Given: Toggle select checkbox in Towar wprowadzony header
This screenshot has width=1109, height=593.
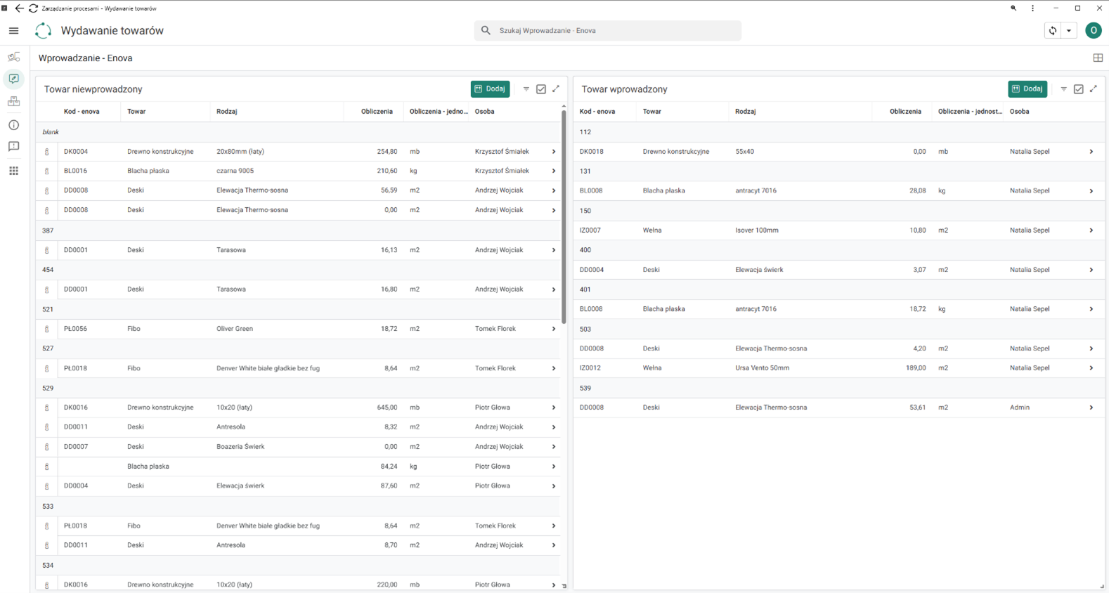Looking at the screenshot, I should click(1079, 89).
